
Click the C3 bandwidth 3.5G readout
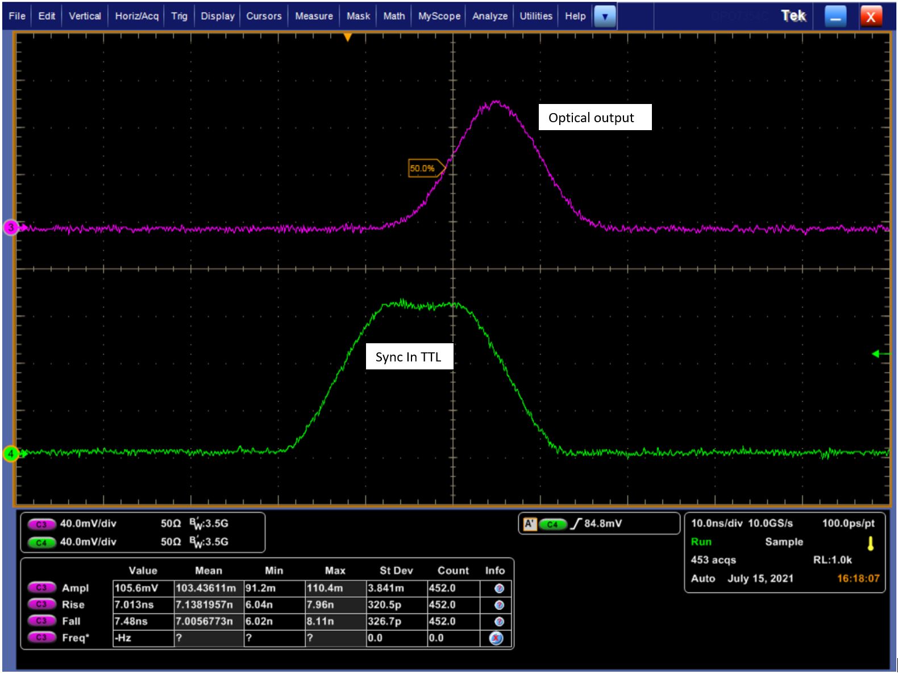click(x=209, y=524)
